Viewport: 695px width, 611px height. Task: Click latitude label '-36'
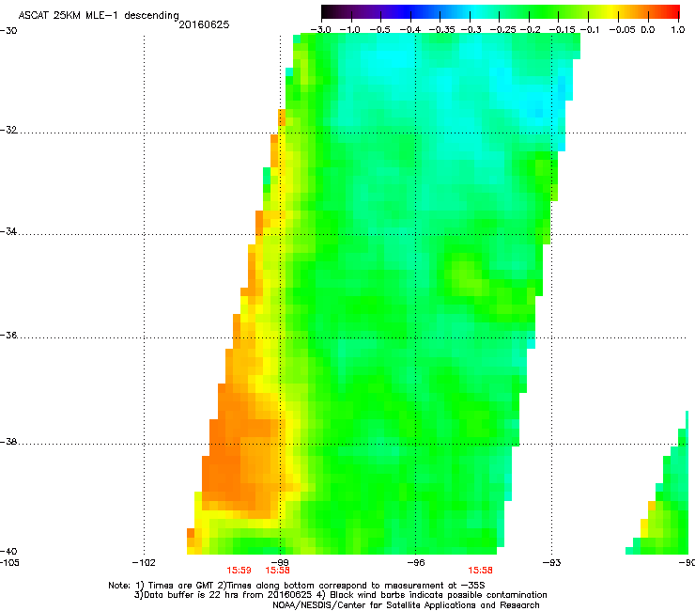pos(8,335)
